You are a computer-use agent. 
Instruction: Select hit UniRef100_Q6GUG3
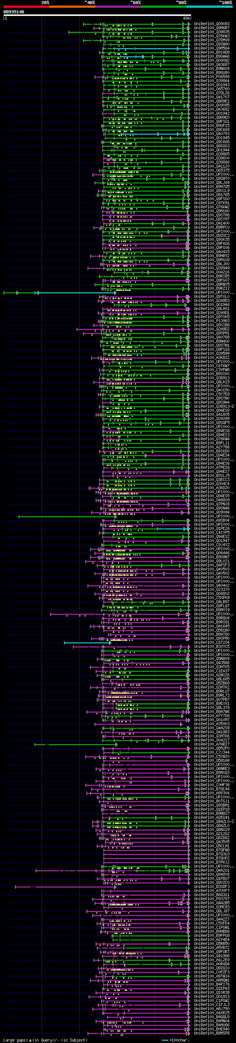click(x=212, y=146)
